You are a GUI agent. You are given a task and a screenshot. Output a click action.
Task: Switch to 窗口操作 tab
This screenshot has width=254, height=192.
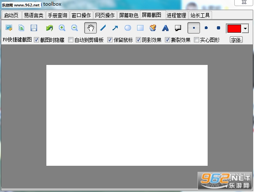[81, 15]
